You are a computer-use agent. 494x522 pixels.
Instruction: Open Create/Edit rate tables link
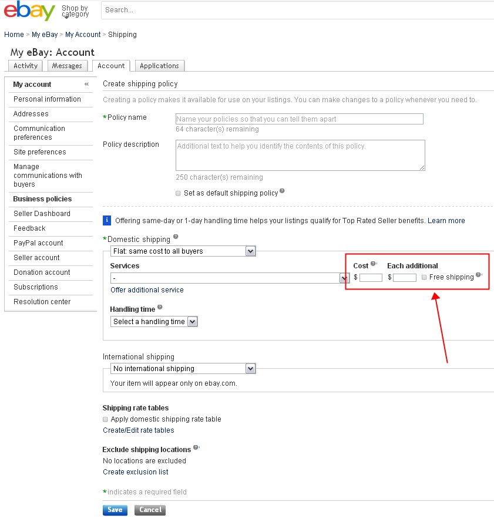138,430
